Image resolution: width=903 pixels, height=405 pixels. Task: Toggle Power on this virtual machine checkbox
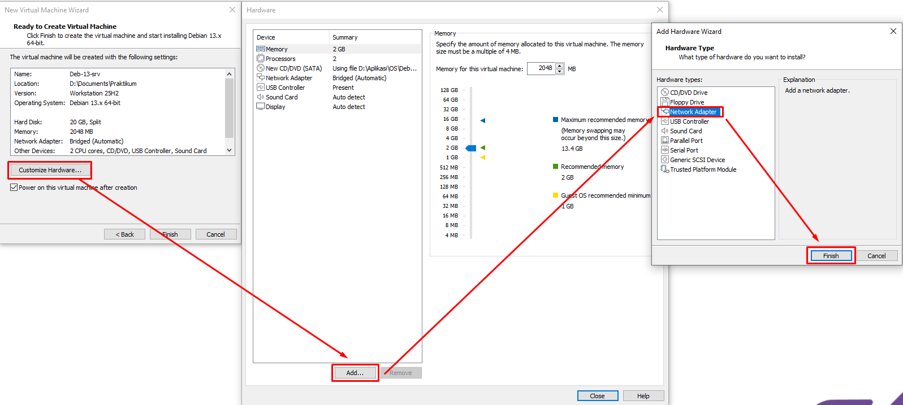click(x=14, y=188)
